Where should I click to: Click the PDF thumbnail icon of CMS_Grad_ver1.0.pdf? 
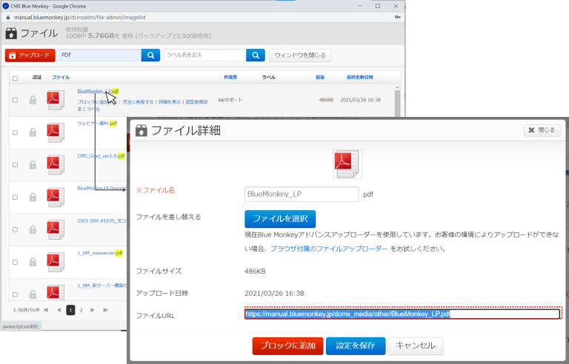(56, 164)
